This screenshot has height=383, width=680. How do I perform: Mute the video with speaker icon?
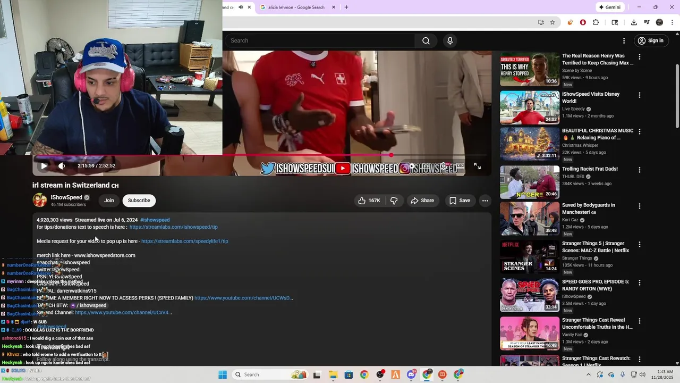(x=62, y=166)
